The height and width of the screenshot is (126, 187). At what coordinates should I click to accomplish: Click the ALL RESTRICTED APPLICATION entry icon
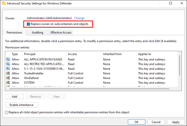point(8,64)
